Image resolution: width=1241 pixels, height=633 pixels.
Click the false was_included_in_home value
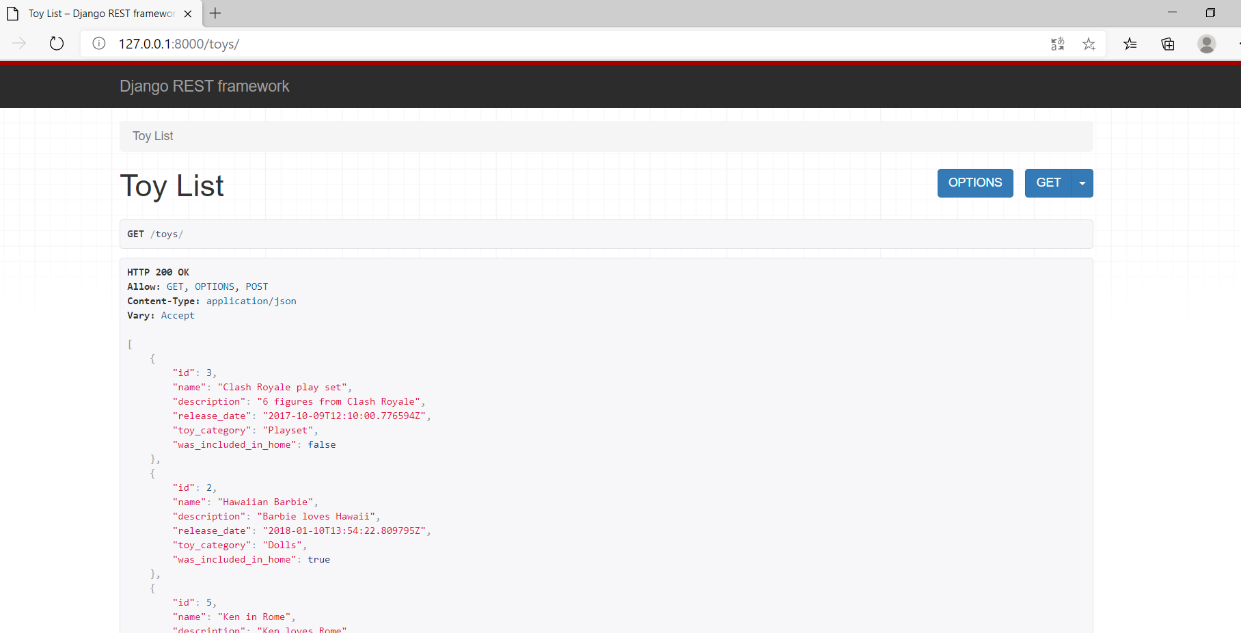pyautogui.click(x=322, y=444)
